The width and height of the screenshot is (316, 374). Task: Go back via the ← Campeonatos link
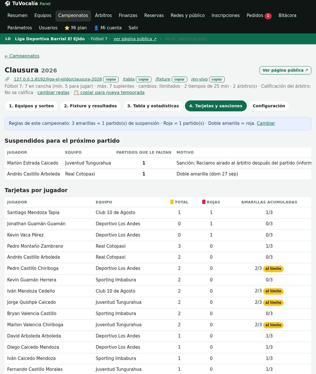tap(22, 56)
